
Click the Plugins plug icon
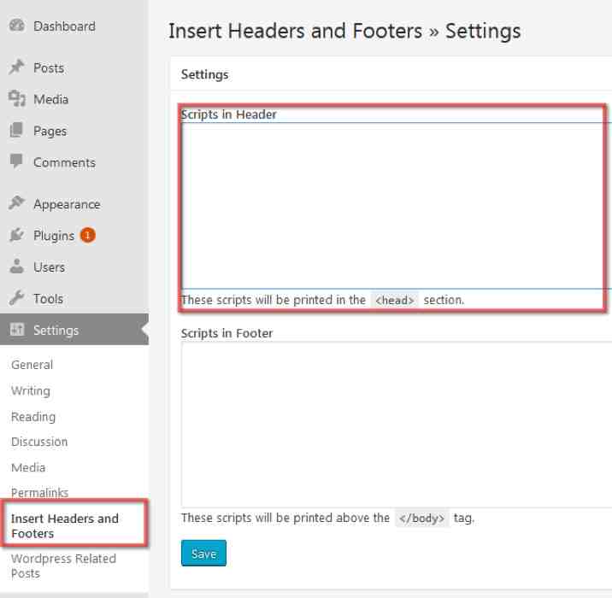click(16, 235)
